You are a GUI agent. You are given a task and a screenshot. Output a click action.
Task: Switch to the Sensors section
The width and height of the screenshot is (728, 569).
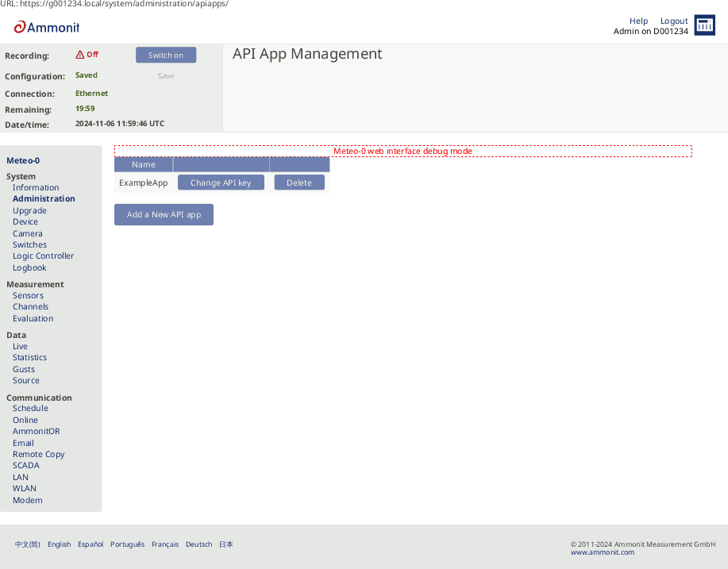[27, 295]
